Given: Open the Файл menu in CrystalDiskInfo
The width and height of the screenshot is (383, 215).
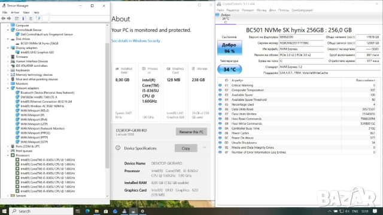Looking at the screenshot, I should click(220, 10).
